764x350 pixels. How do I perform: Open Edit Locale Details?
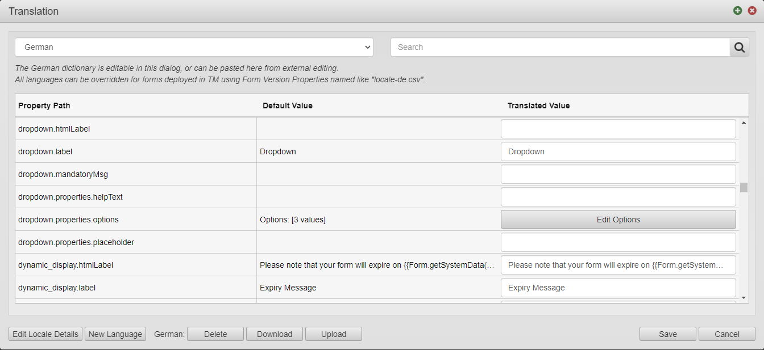45,334
